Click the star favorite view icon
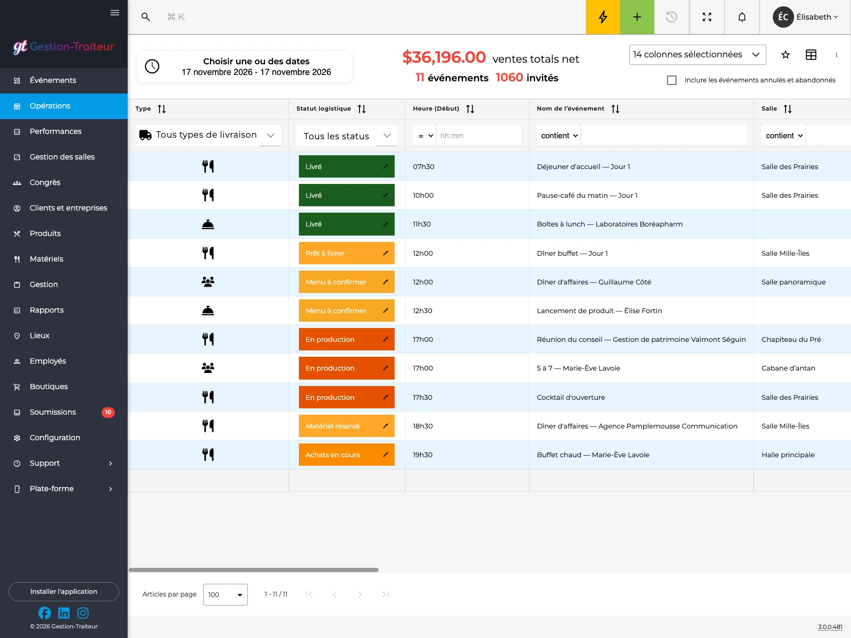The image size is (851, 638). 786,55
